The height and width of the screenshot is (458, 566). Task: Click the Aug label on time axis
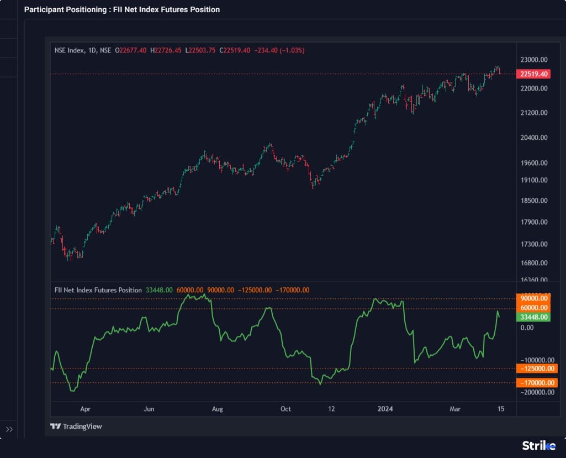[x=217, y=409]
